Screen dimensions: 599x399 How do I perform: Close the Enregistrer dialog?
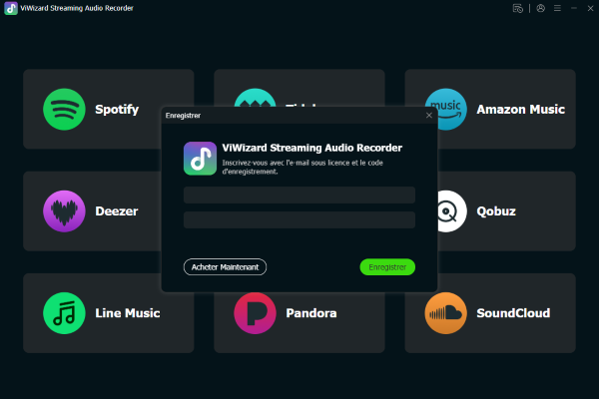tap(429, 116)
